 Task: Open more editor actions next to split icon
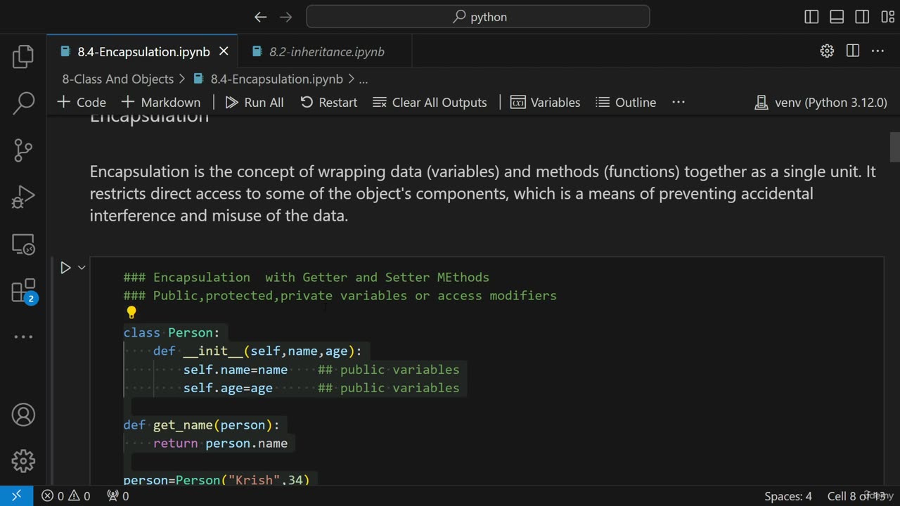877,51
